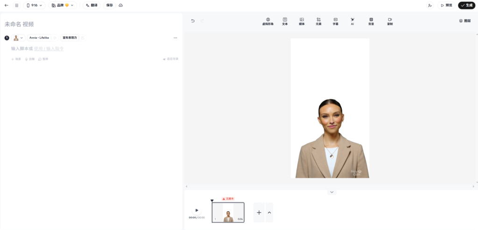
Task: Open the 图层 layers panel
Action: [x=464, y=21]
